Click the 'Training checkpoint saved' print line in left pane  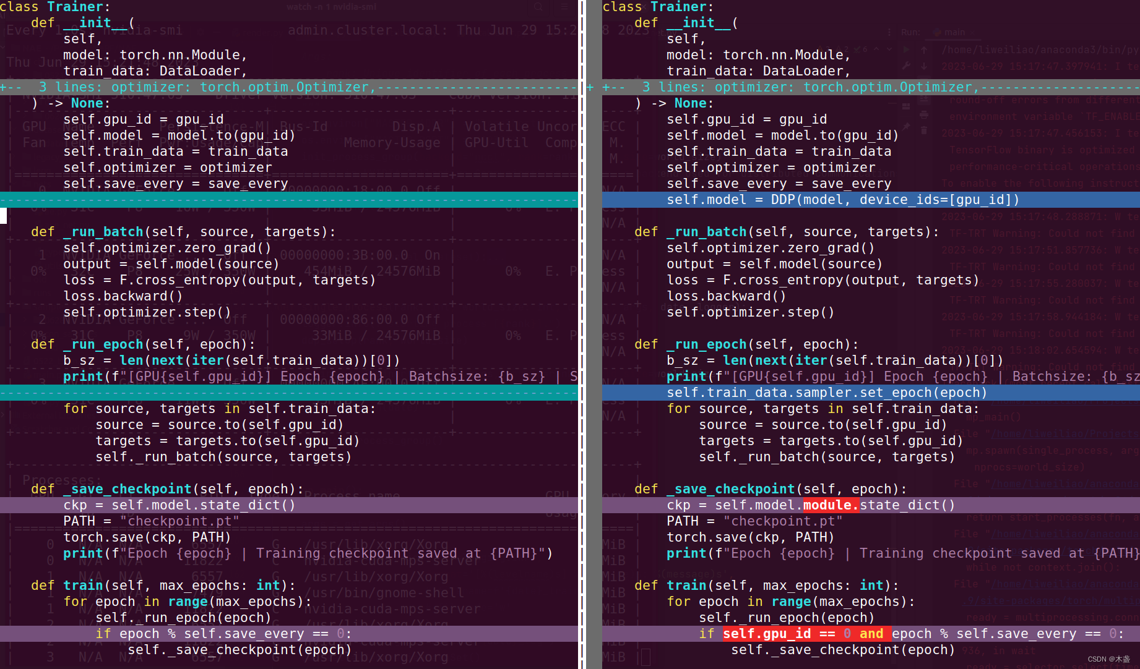[x=308, y=553]
